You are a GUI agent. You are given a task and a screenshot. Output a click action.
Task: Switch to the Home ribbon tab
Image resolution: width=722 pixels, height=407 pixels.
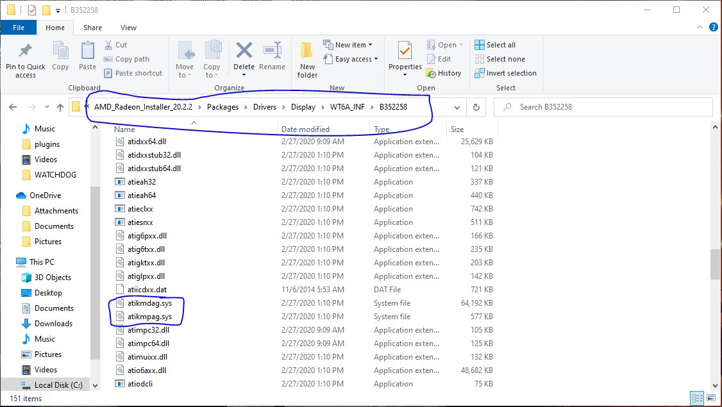coord(55,28)
